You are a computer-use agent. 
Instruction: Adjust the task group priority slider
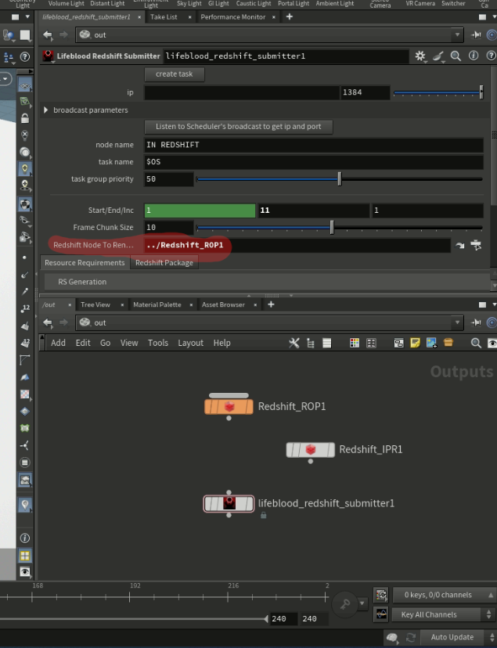click(339, 179)
